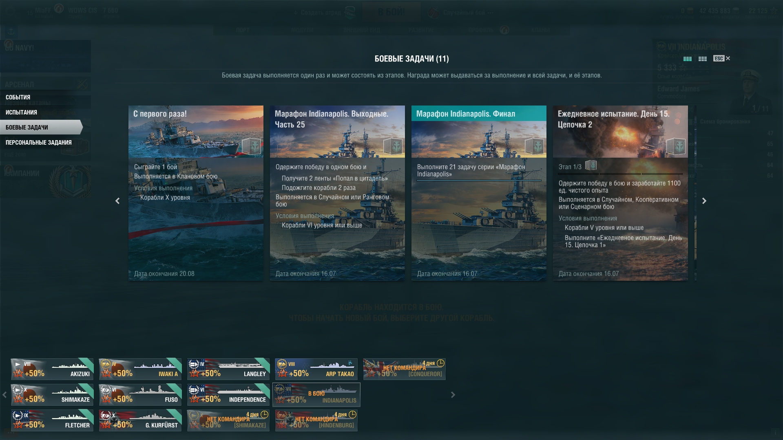Click 'Корабли X уровня' condition text

tap(165, 198)
